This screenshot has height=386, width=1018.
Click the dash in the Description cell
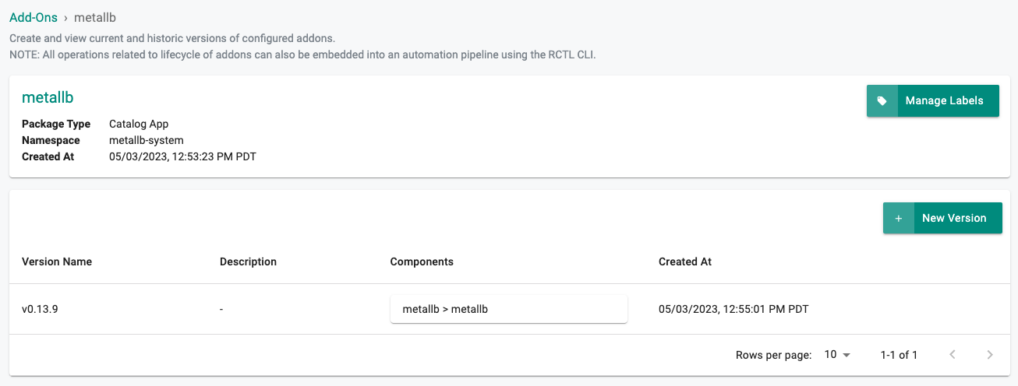(221, 309)
